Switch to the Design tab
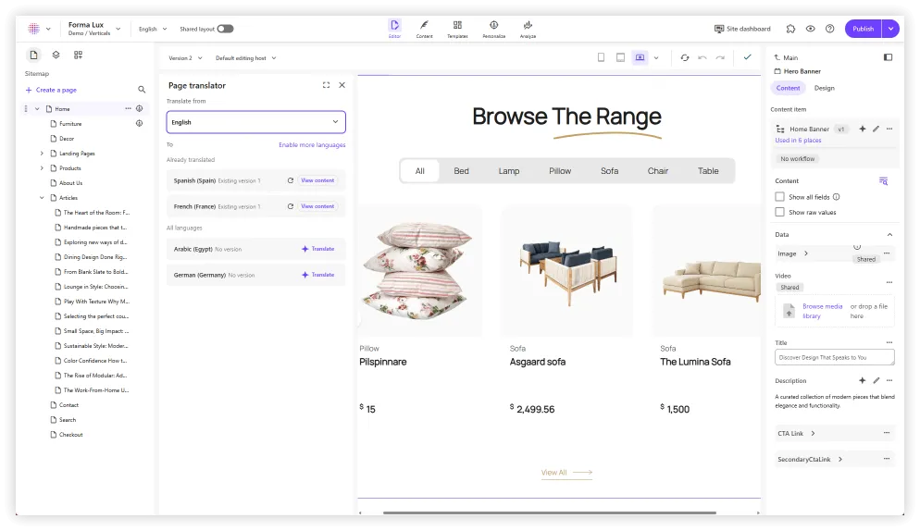The image size is (920, 531). click(x=825, y=88)
